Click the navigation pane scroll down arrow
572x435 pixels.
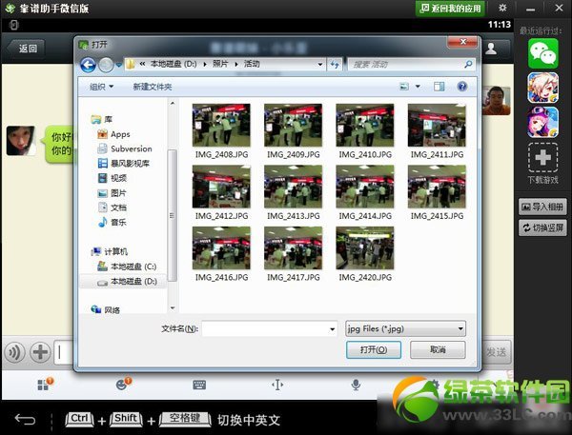(x=173, y=308)
